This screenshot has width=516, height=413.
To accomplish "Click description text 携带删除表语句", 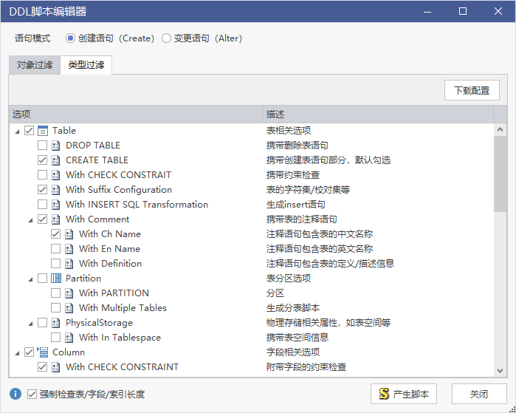I will click(297, 146).
